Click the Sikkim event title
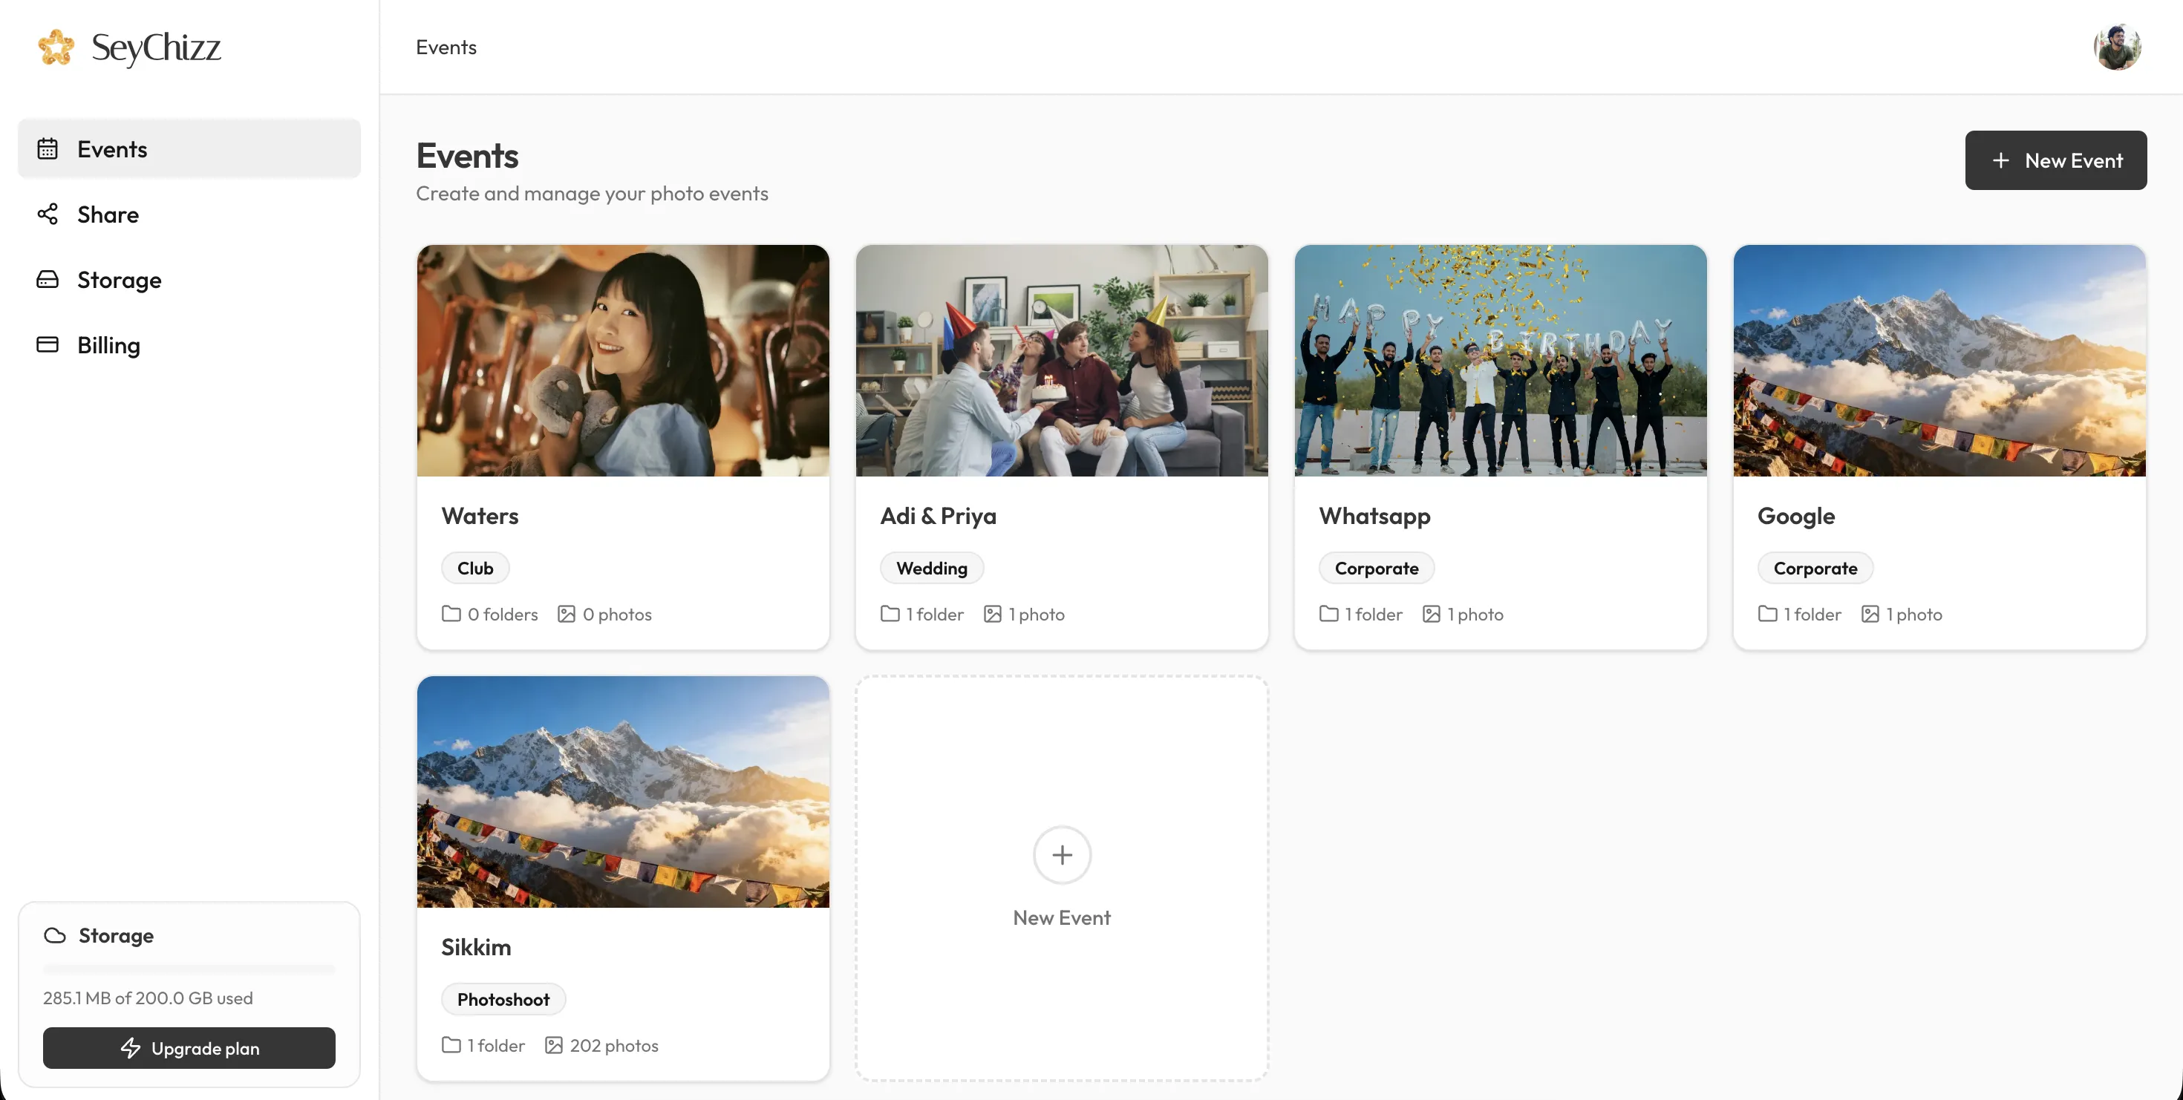 [476, 947]
